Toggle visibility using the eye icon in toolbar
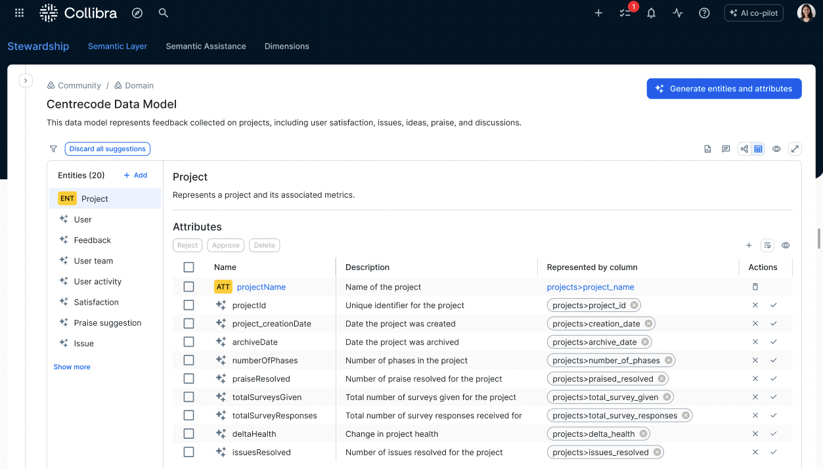Screen dimensions: 823x469 coord(776,148)
